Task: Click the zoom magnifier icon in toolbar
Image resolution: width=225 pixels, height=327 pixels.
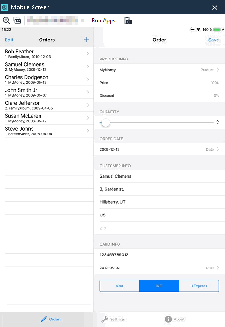Action: (x=6, y=20)
